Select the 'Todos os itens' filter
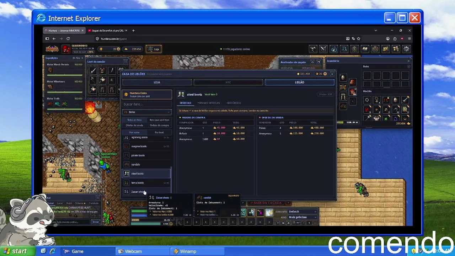 tap(134, 120)
